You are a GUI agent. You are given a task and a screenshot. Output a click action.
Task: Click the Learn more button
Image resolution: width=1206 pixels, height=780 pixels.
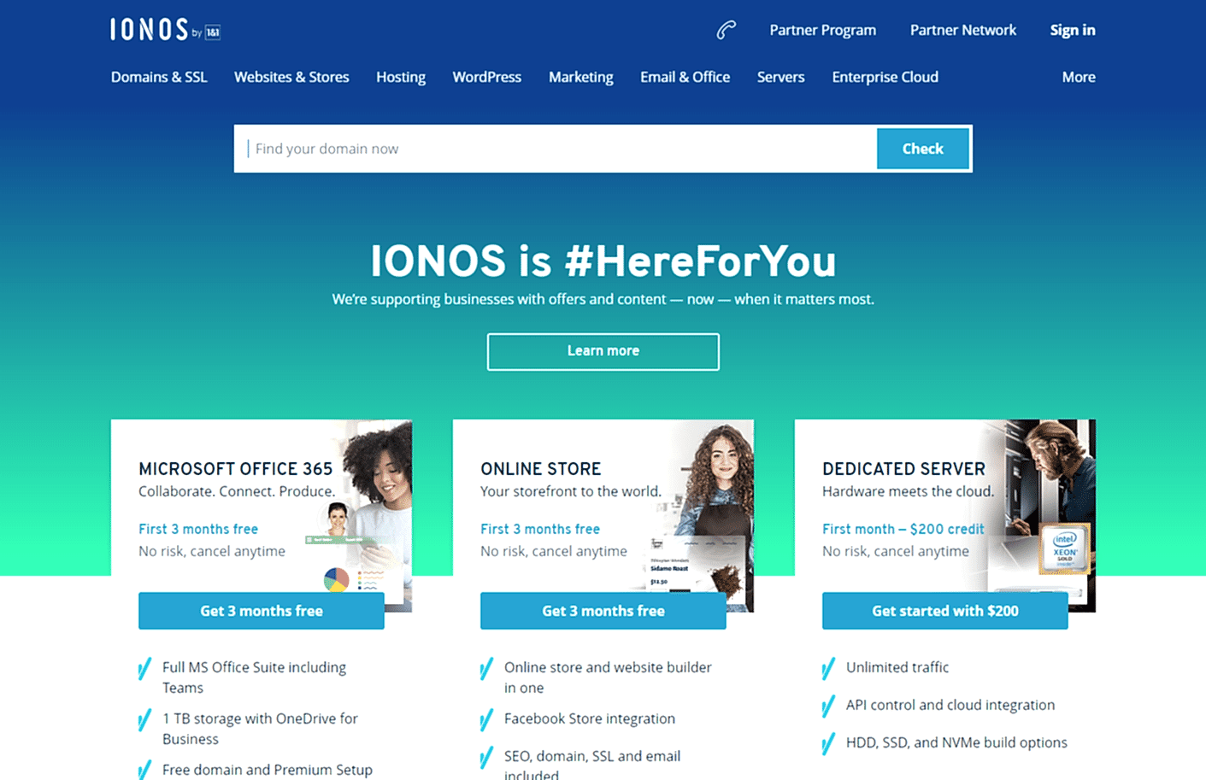pyautogui.click(x=603, y=351)
